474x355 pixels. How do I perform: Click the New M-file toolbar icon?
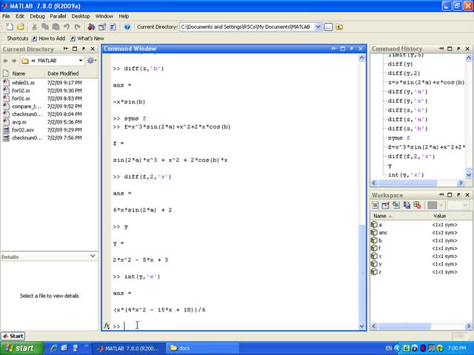(10, 27)
